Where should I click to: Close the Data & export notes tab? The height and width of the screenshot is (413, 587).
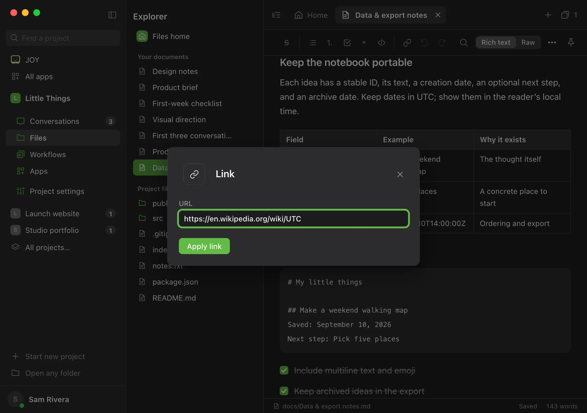click(x=438, y=15)
